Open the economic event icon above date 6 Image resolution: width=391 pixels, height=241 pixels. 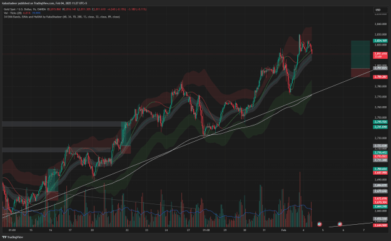tap(340, 224)
